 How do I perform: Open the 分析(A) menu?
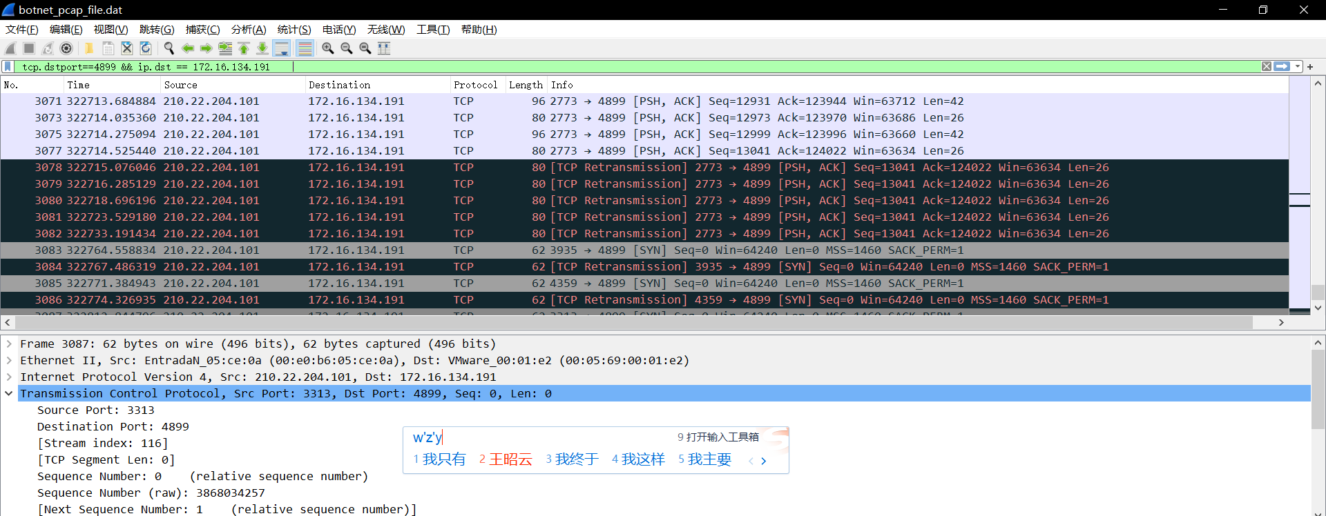[249, 30]
